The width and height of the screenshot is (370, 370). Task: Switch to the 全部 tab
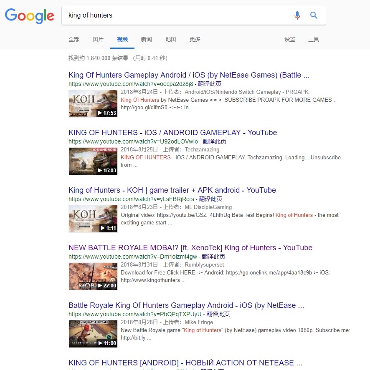74,39
